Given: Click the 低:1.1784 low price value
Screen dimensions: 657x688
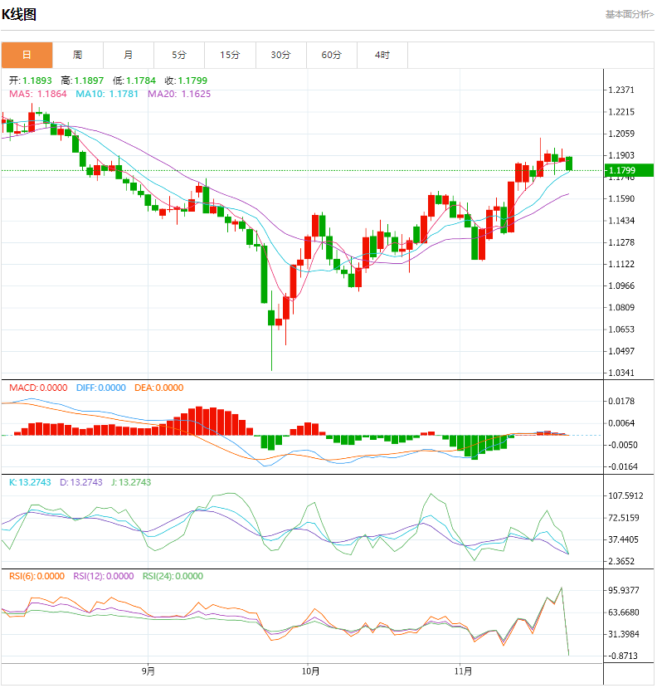Looking at the screenshot, I should click(134, 81).
